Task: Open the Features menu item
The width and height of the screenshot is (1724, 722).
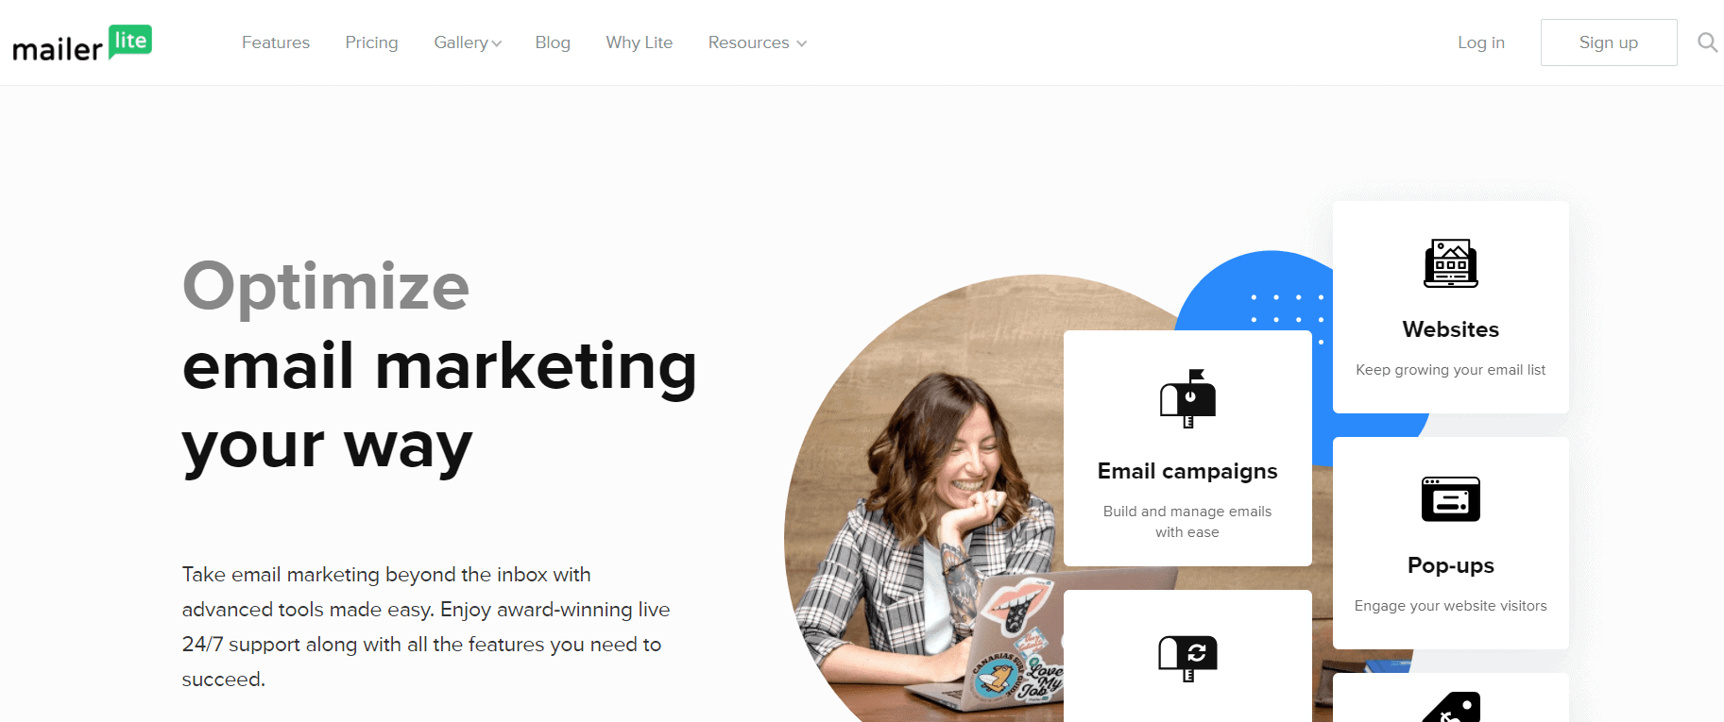Action: click(276, 42)
